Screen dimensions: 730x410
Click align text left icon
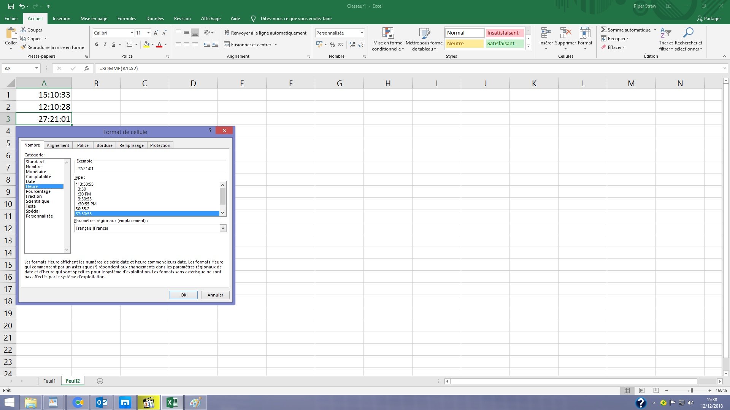click(x=178, y=44)
